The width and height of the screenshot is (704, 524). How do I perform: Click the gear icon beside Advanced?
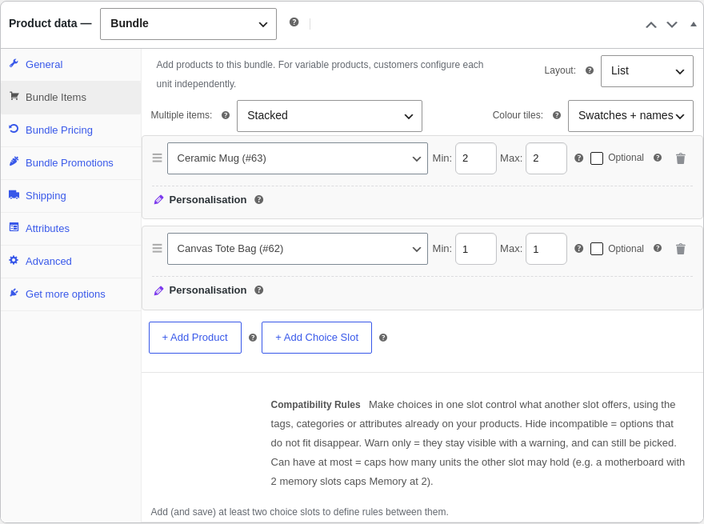tap(14, 260)
